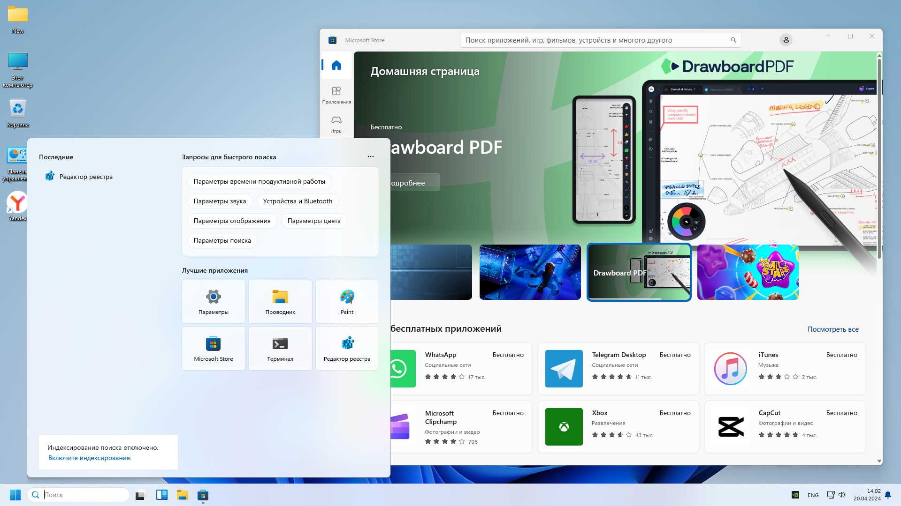901x506 pixels.
Task: Select 'Устройства и Bluetooth' quick search chip
Action: pos(298,201)
